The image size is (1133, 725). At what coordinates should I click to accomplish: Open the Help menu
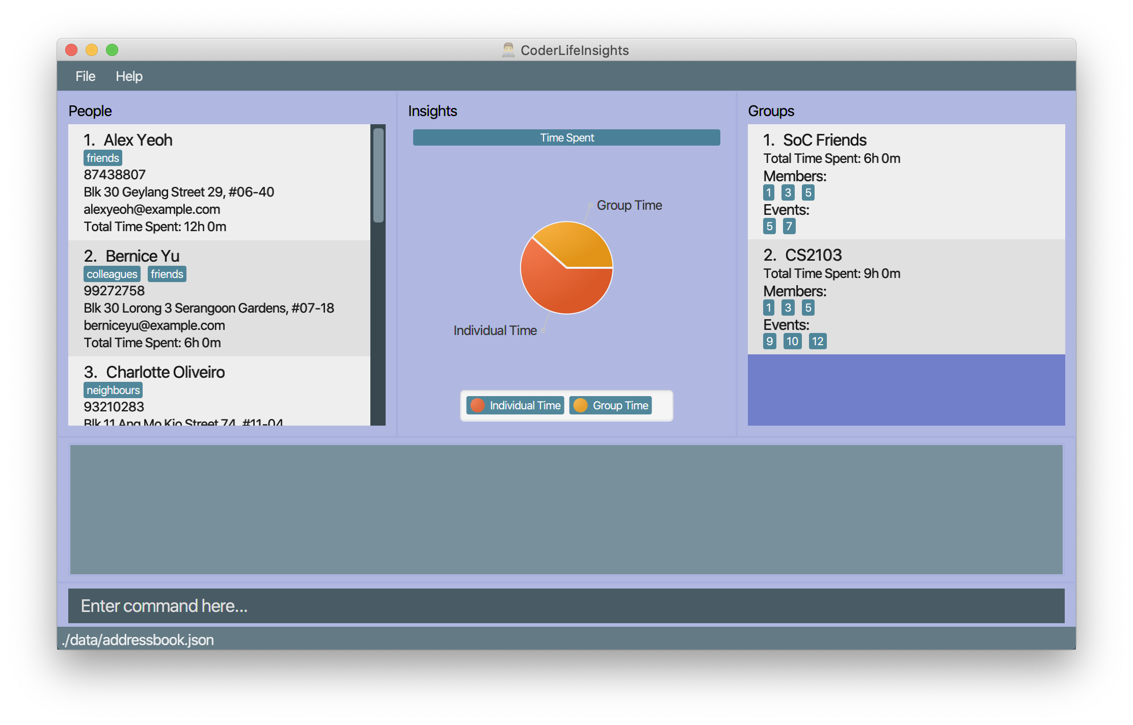[x=129, y=76]
